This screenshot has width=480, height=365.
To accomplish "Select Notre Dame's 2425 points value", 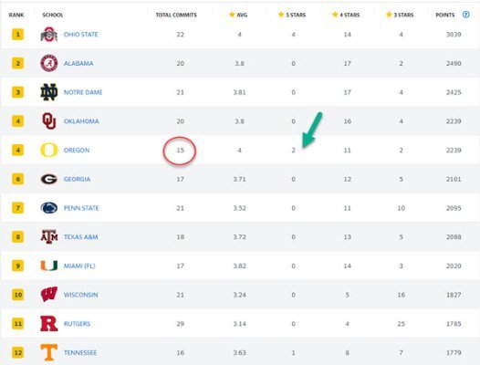I will pyautogui.click(x=454, y=92).
